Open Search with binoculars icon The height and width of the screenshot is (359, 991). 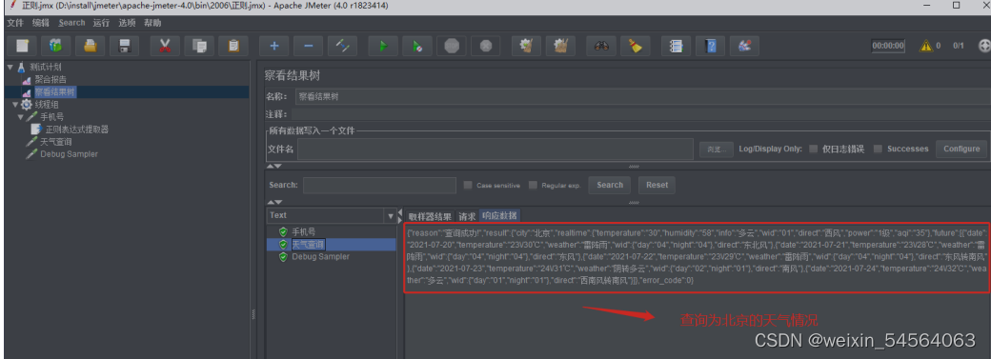[x=601, y=46]
